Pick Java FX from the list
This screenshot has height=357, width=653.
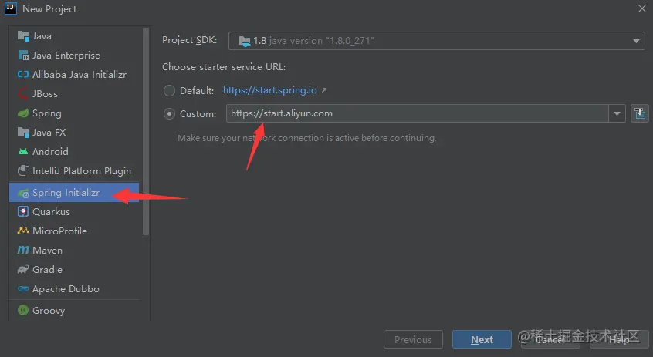(74, 133)
